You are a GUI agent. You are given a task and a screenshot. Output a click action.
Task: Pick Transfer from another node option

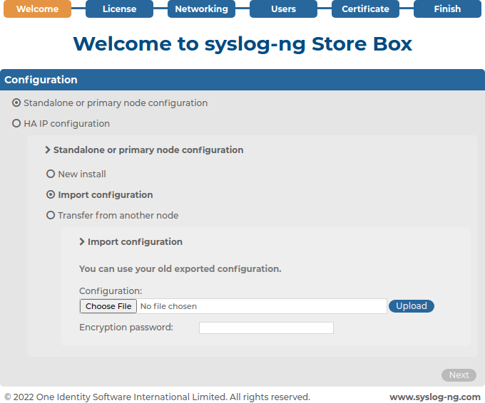click(51, 215)
